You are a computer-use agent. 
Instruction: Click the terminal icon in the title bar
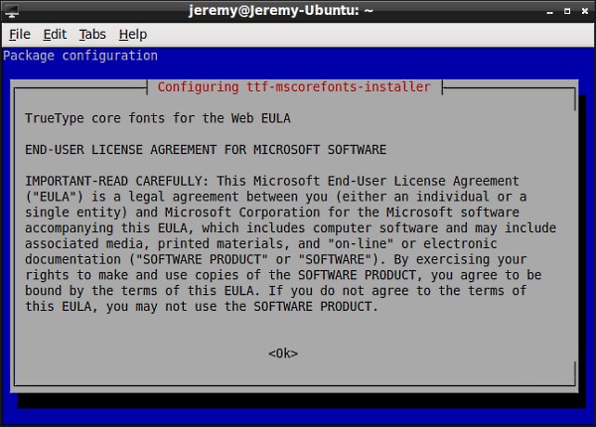[x=11, y=11]
